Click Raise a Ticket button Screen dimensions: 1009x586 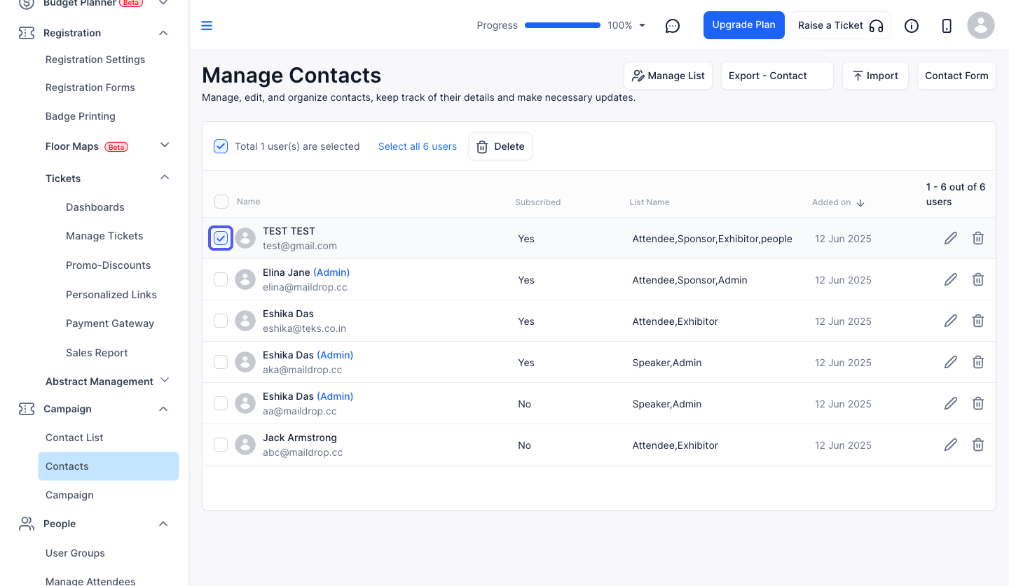click(x=841, y=25)
